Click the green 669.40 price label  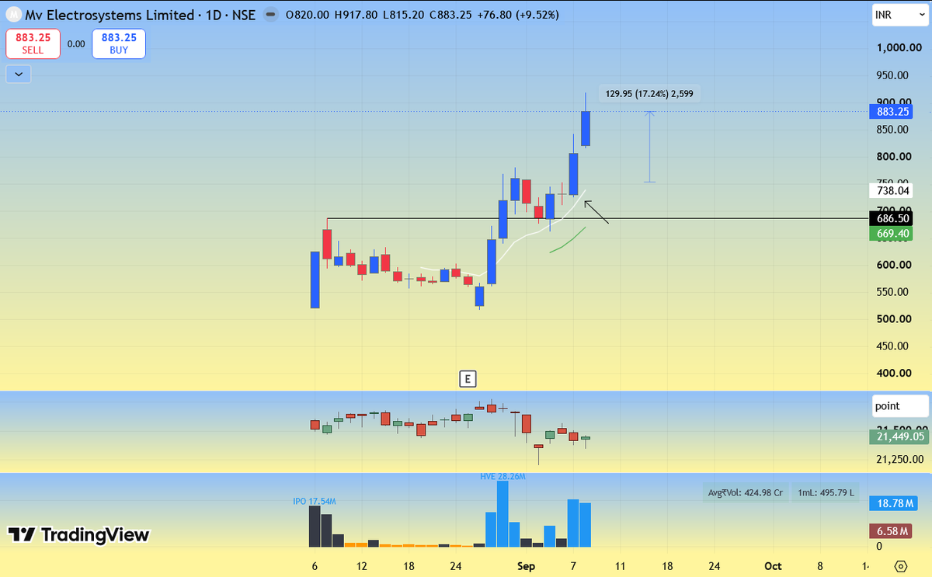(892, 233)
